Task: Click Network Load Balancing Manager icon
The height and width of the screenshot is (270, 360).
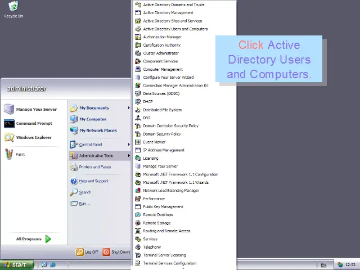Action: (138, 191)
